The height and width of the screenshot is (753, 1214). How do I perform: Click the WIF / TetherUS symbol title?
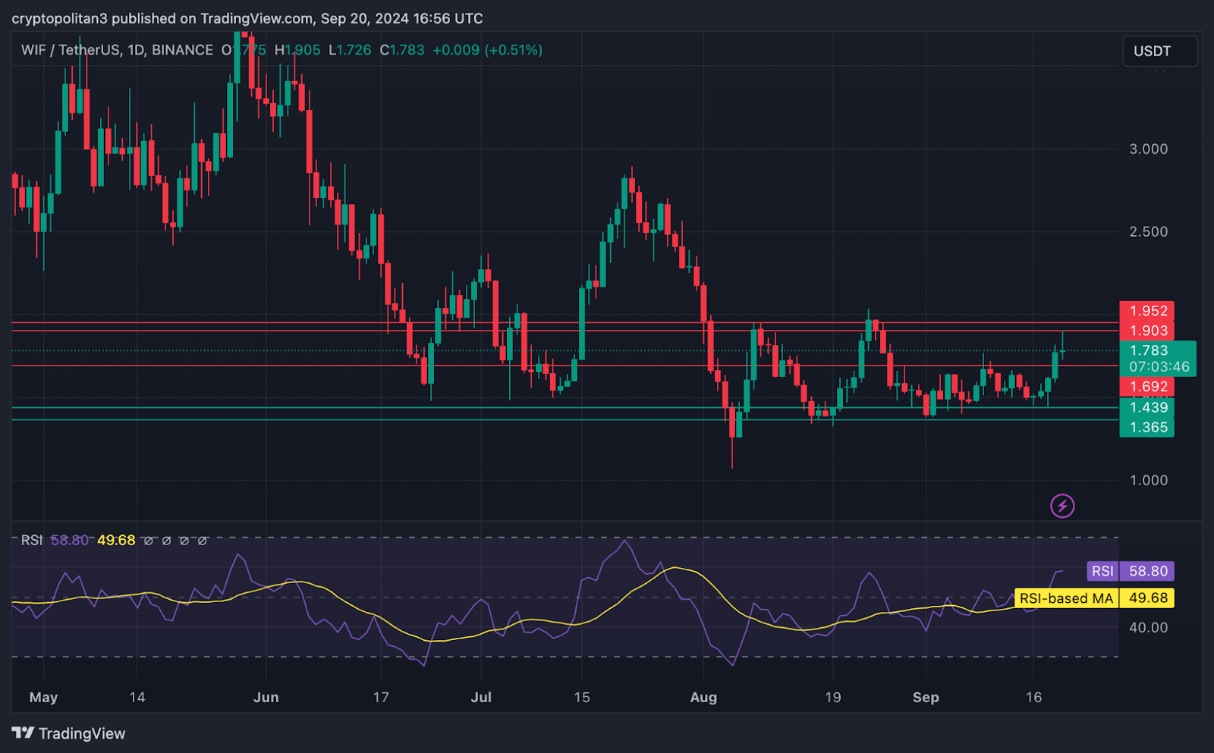click(71, 50)
